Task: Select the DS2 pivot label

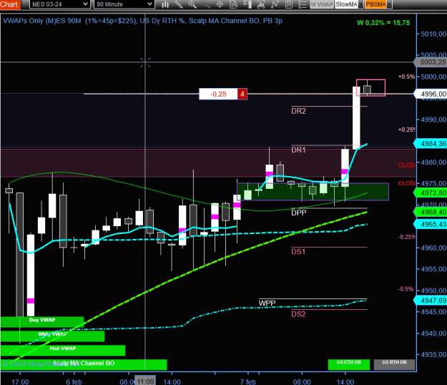Action: 298,314
